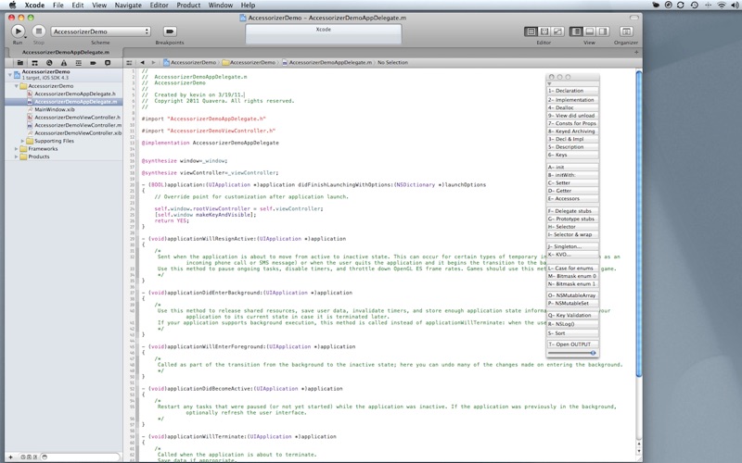Click the Wi-Fi status menu icon
The width and height of the screenshot is (742, 463).
tap(722, 5)
